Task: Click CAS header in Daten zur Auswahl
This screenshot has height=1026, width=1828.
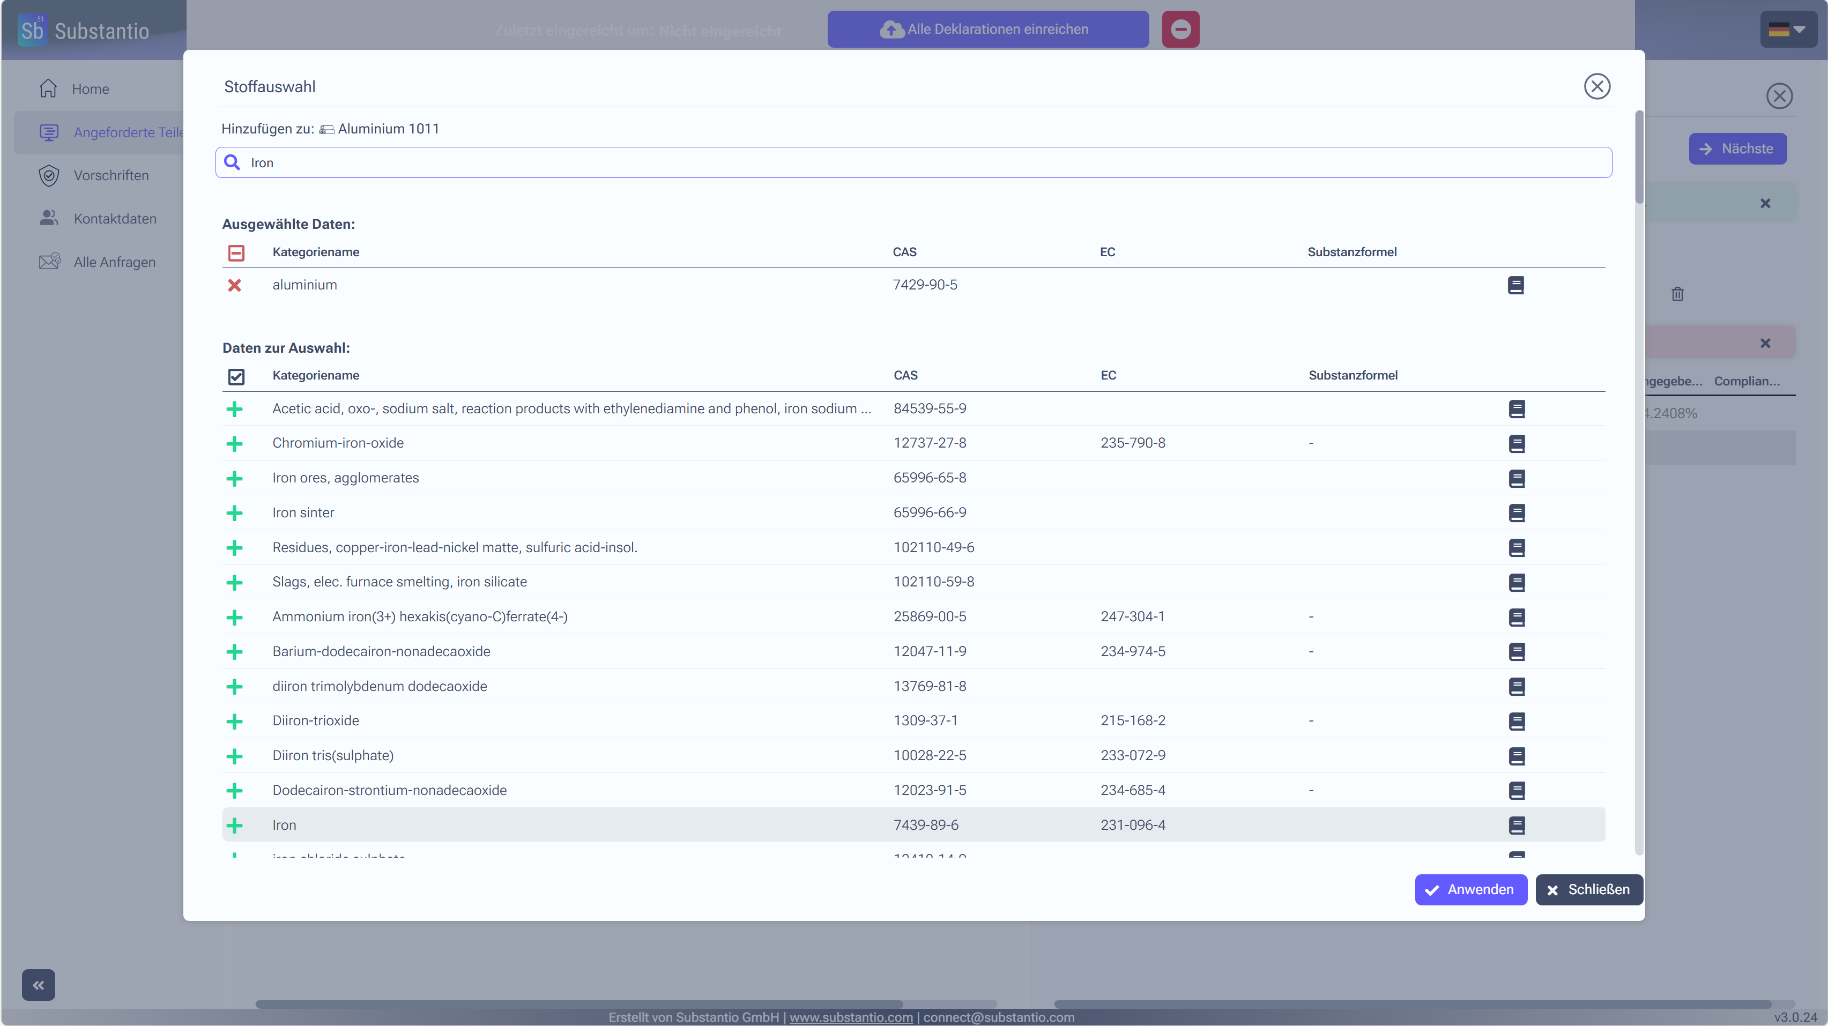Action: 905,375
